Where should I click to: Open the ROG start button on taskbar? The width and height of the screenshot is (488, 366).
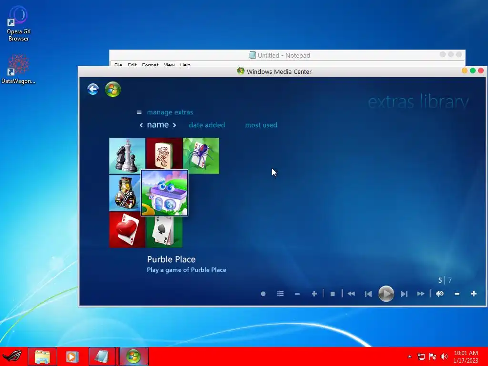12,356
